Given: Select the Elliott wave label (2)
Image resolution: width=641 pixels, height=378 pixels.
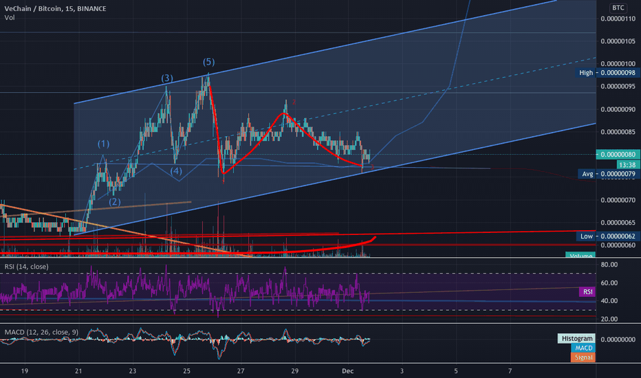Looking at the screenshot, I should (x=114, y=201).
